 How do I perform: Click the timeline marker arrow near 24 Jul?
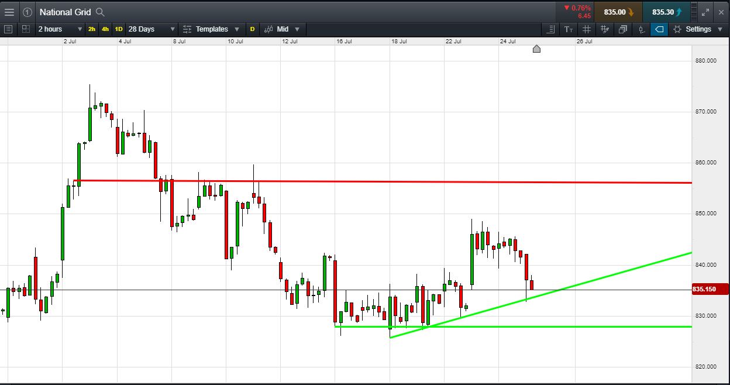pos(536,49)
